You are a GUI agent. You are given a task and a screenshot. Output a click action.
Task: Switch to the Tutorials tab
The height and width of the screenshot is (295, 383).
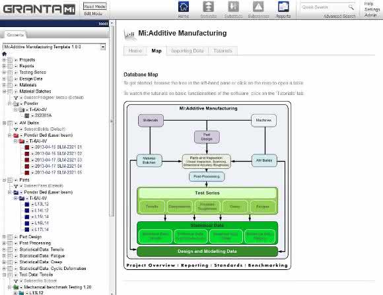[223, 51]
